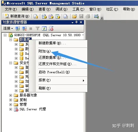Open the 调试(D) menu

click(x=61, y=9)
